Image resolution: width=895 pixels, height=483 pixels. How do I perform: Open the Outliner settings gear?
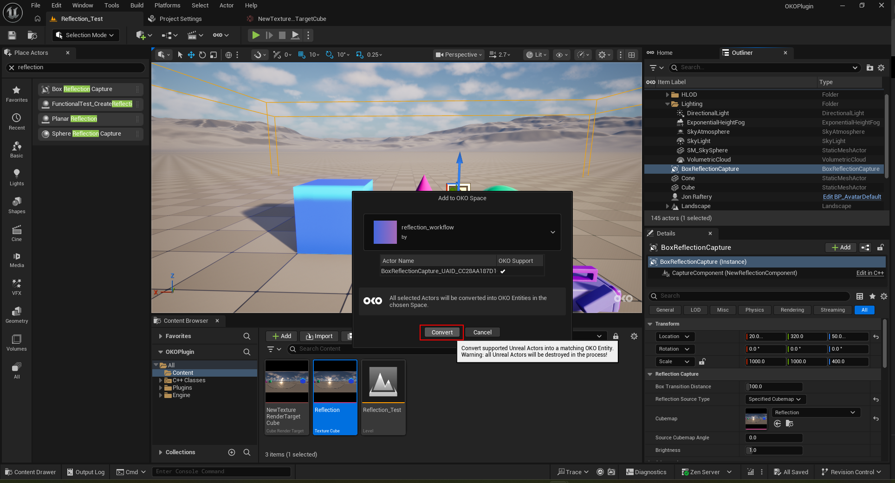click(x=881, y=68)
